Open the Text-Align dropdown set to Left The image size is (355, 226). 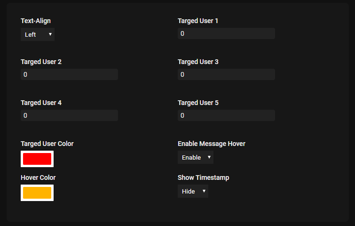[38, 34]
